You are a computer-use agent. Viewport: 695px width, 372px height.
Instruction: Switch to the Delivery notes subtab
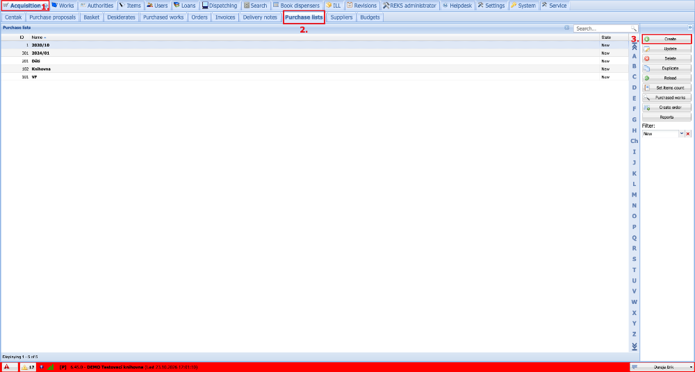260,17
